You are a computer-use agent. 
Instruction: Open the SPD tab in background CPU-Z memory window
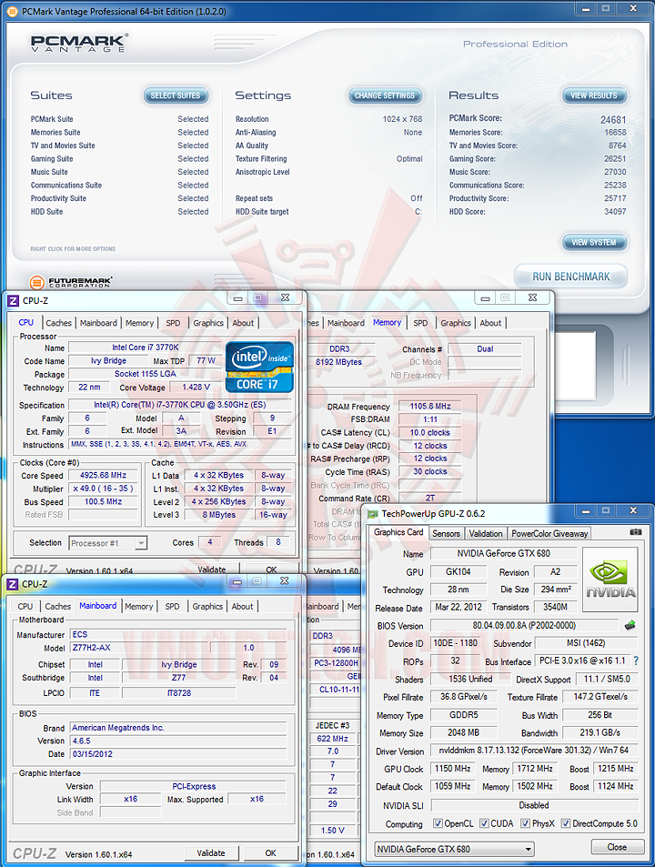[x=420, y=323]
